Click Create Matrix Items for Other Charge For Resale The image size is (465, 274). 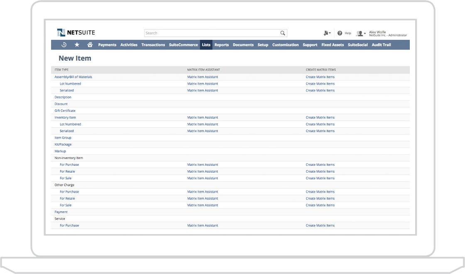[320, 198]
